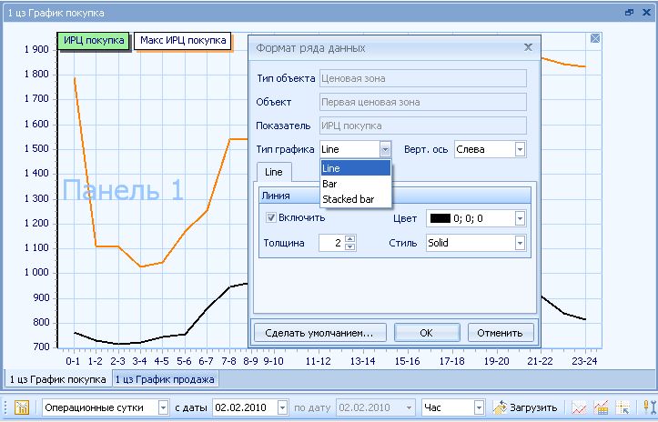Screen dimensions: 658x422
Task: Select Stacked bar from chart type list
Action: [348, 198]
